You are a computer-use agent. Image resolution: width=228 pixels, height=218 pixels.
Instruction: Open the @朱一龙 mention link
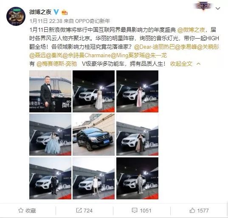click(x=156, y=55)
